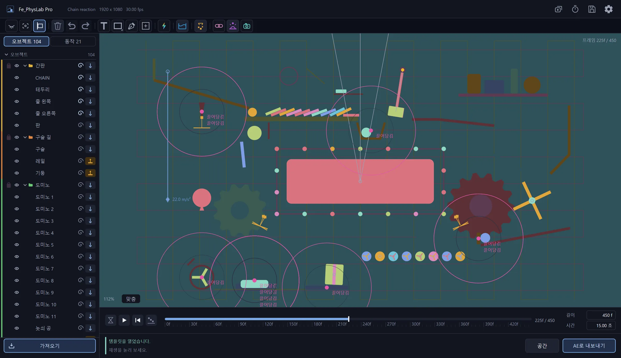Click the purple bounce collision icon
Screen dimensions: 621x358
coord(233,26)
